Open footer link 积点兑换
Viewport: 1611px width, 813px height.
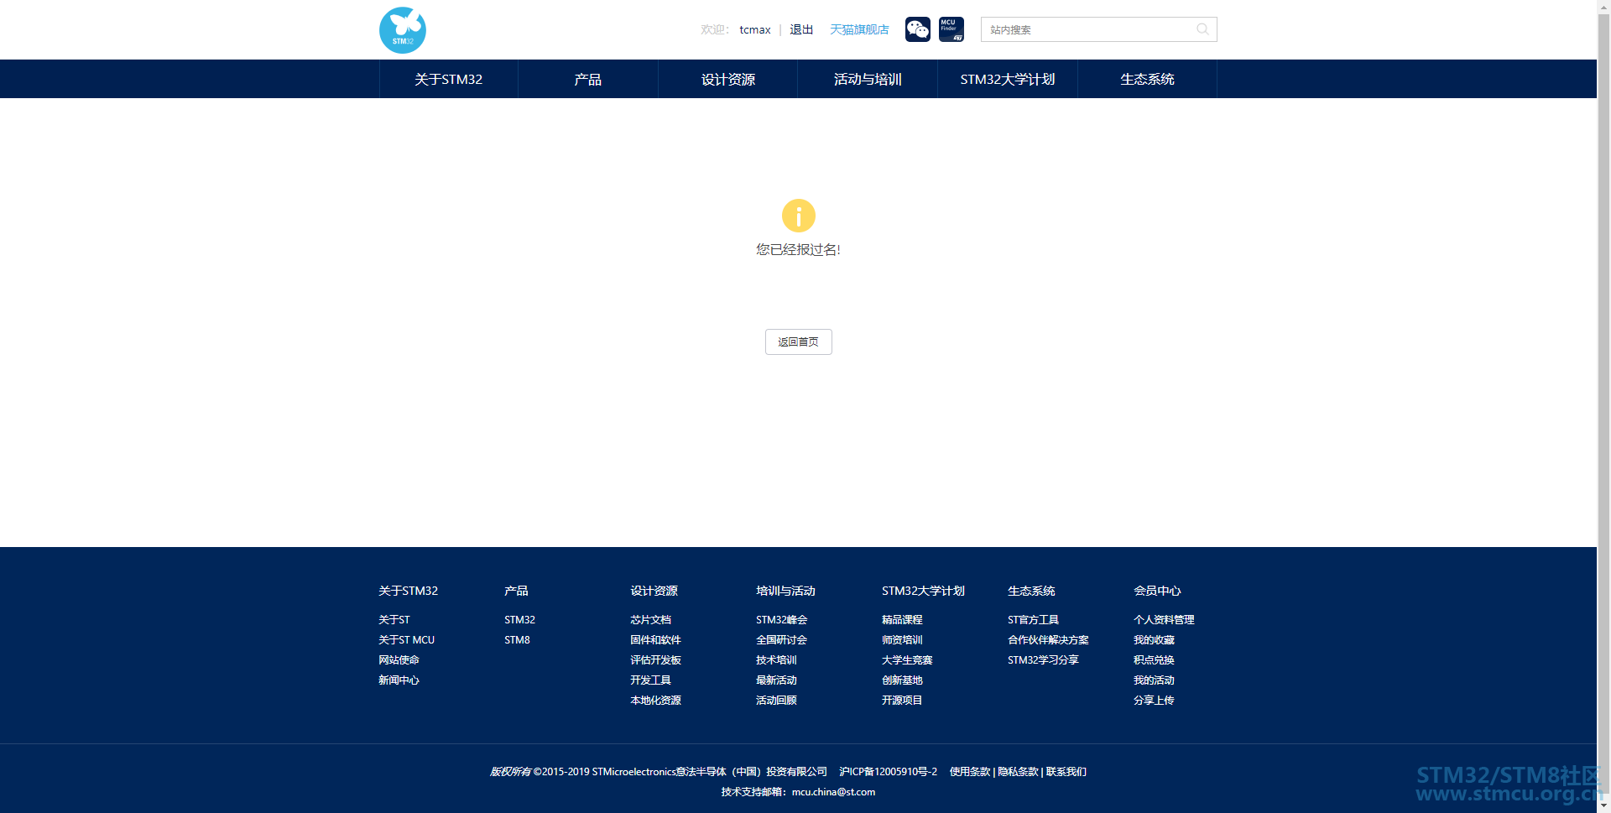pyautogui.click(x=1154, y=660)
